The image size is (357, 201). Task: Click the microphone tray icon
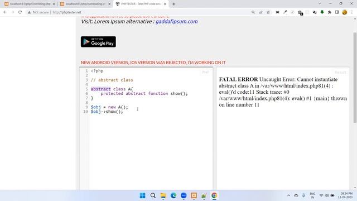pyautogui.click(x=303, y=195)
